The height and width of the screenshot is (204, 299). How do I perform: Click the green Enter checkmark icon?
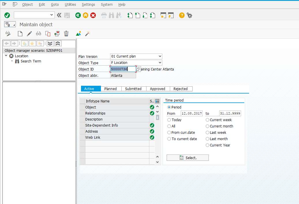pyautogui.click(x=7, y=15)
